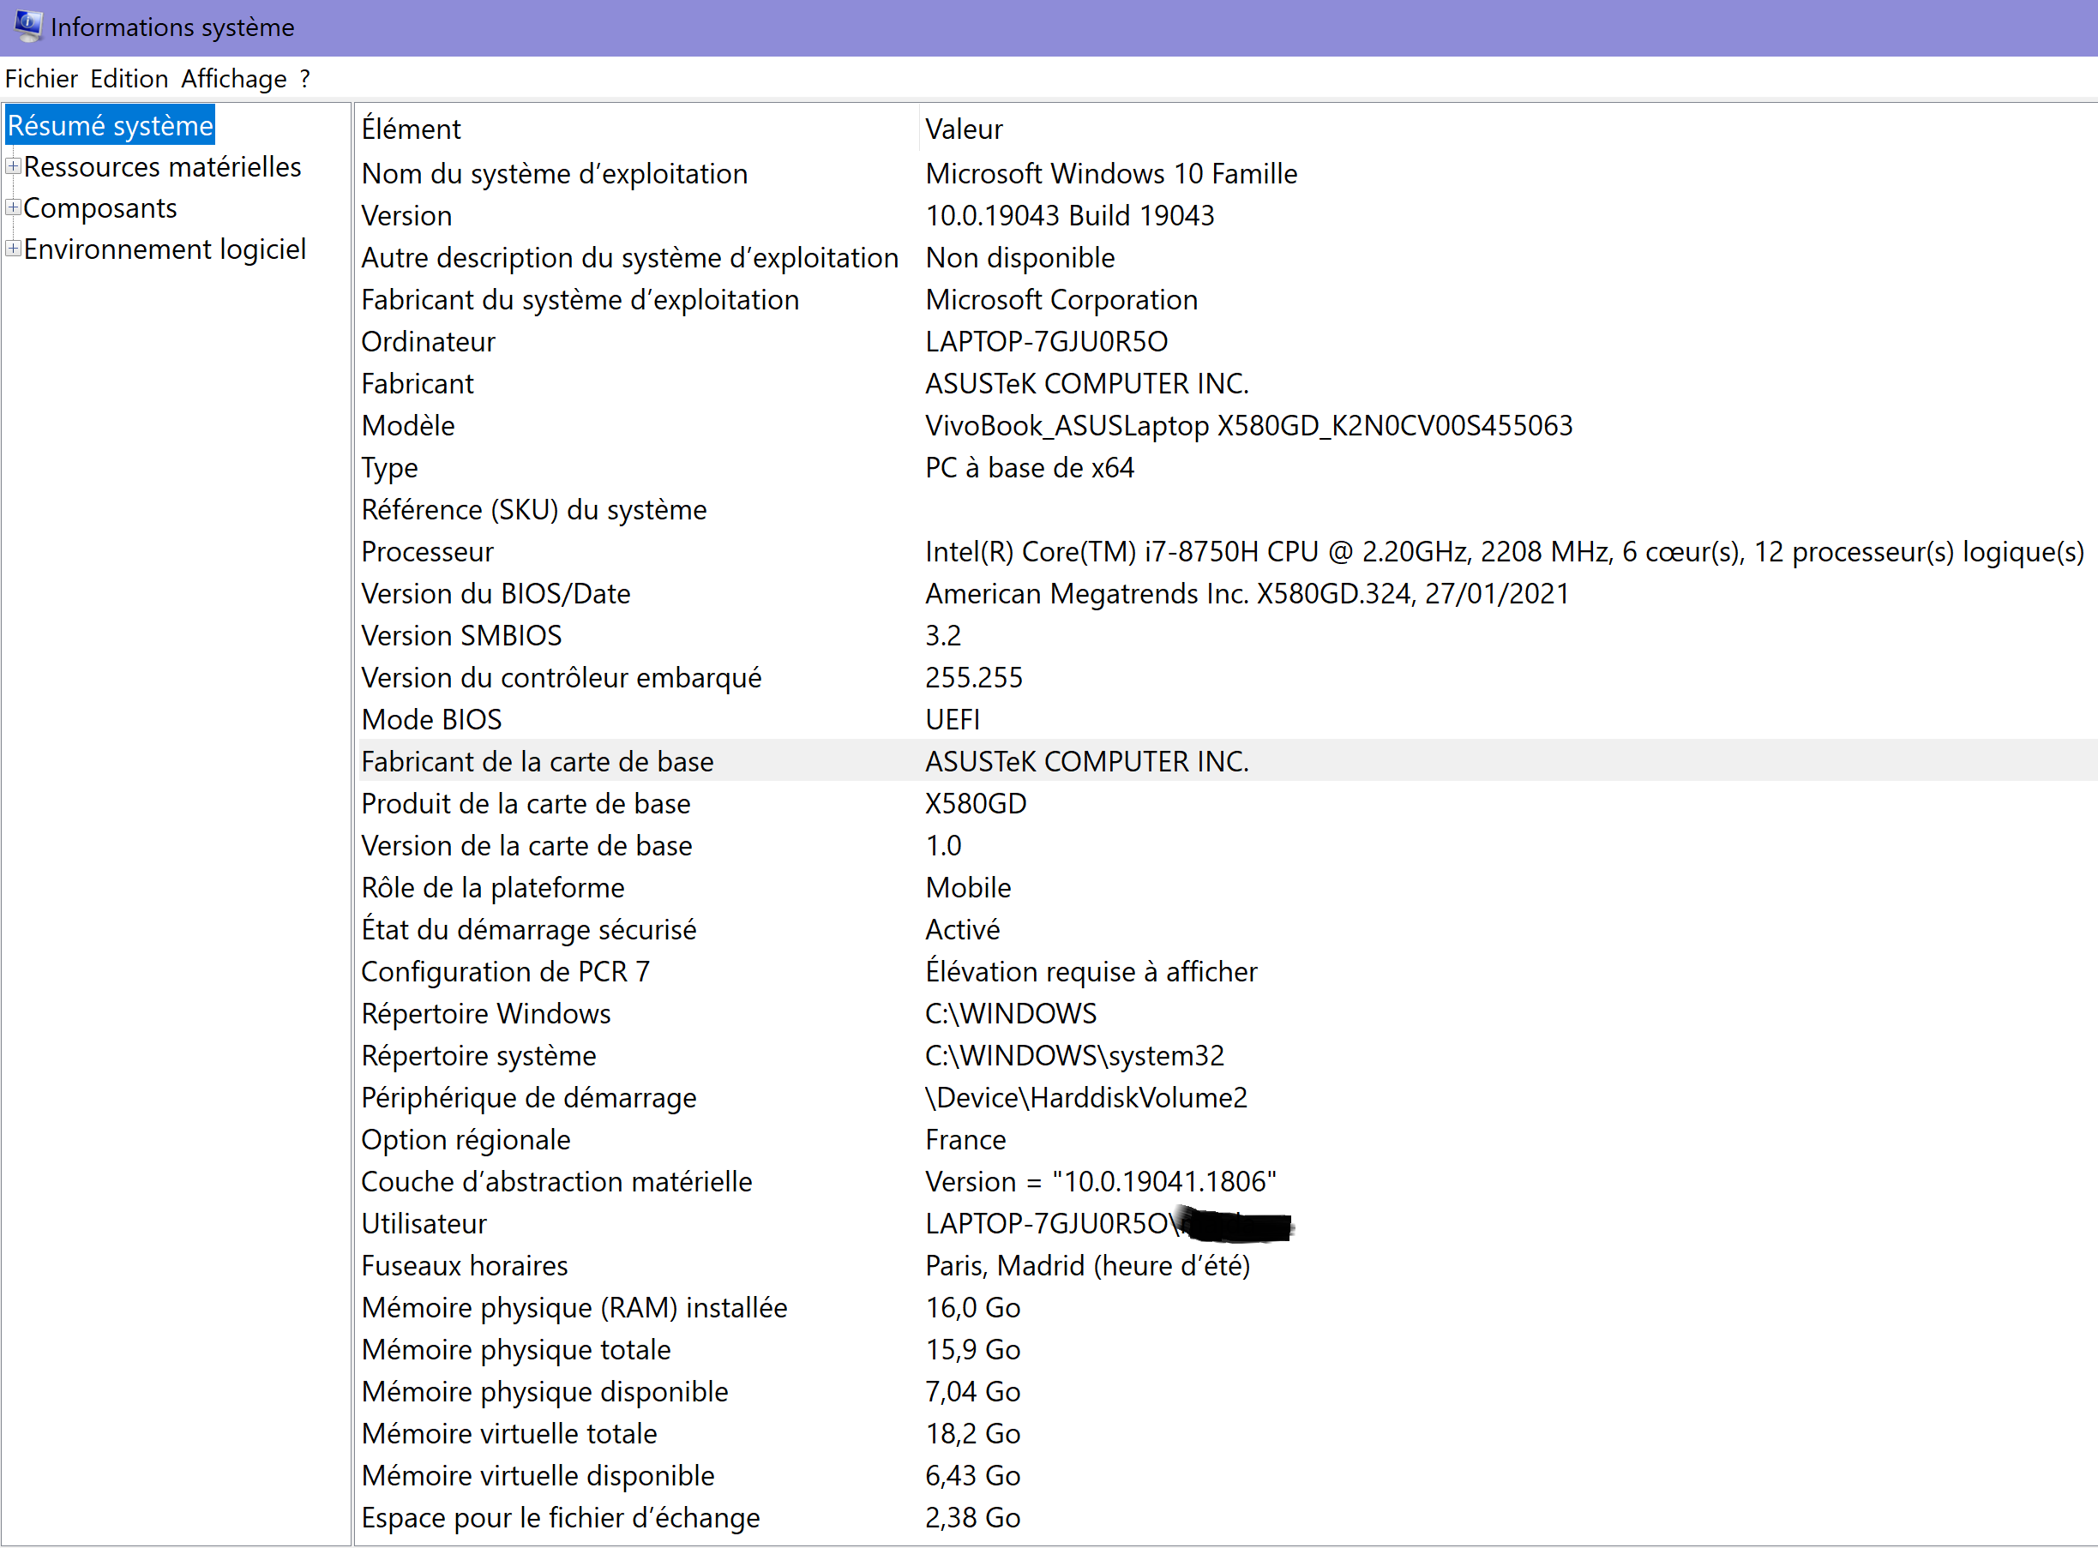Image resolution: width=2098 pixels, height=1548 pixels.
Task: Select the Modèle row label
Action: coord(409,426)
